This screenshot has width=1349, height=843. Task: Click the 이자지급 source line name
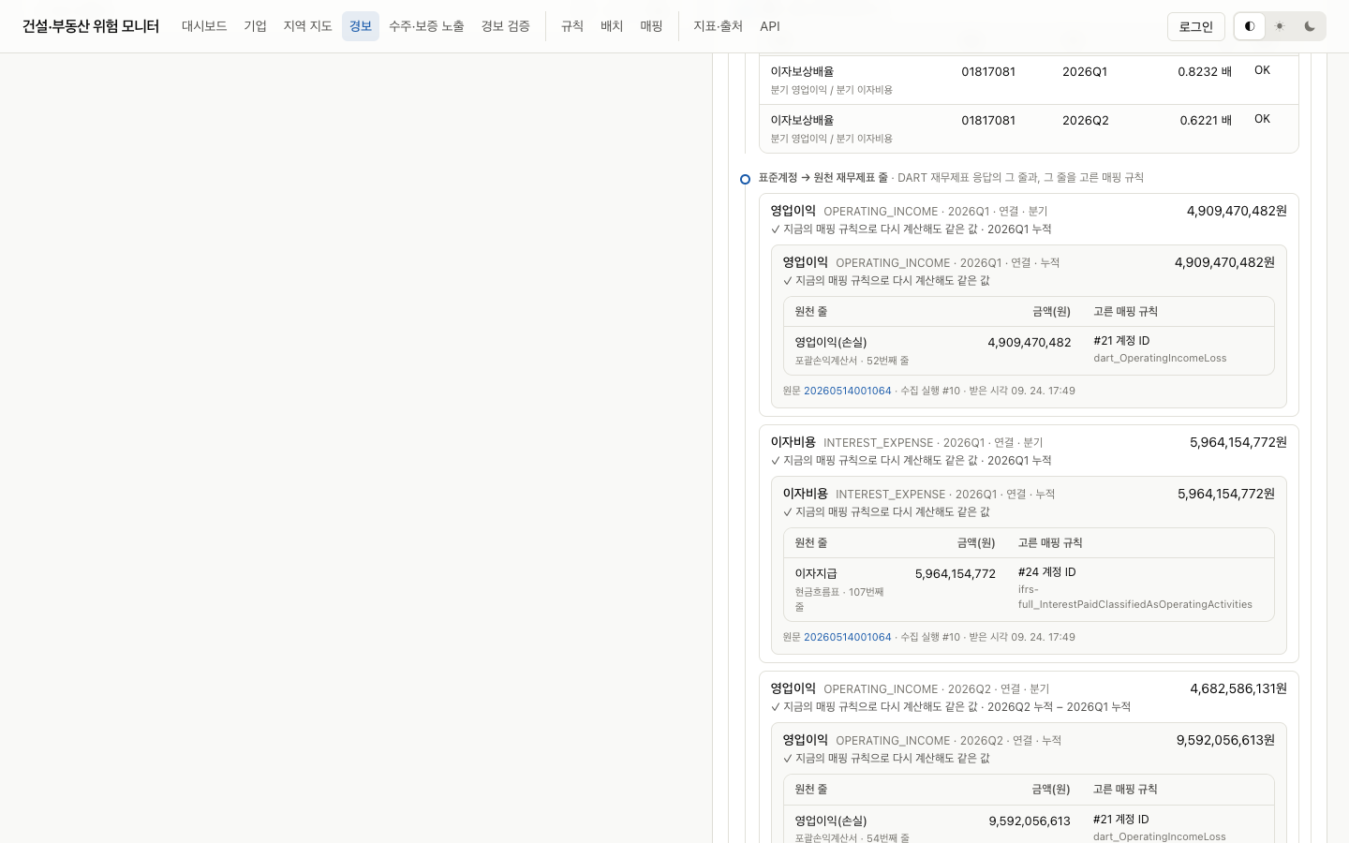pyautogui.click(x=816, y=573)
